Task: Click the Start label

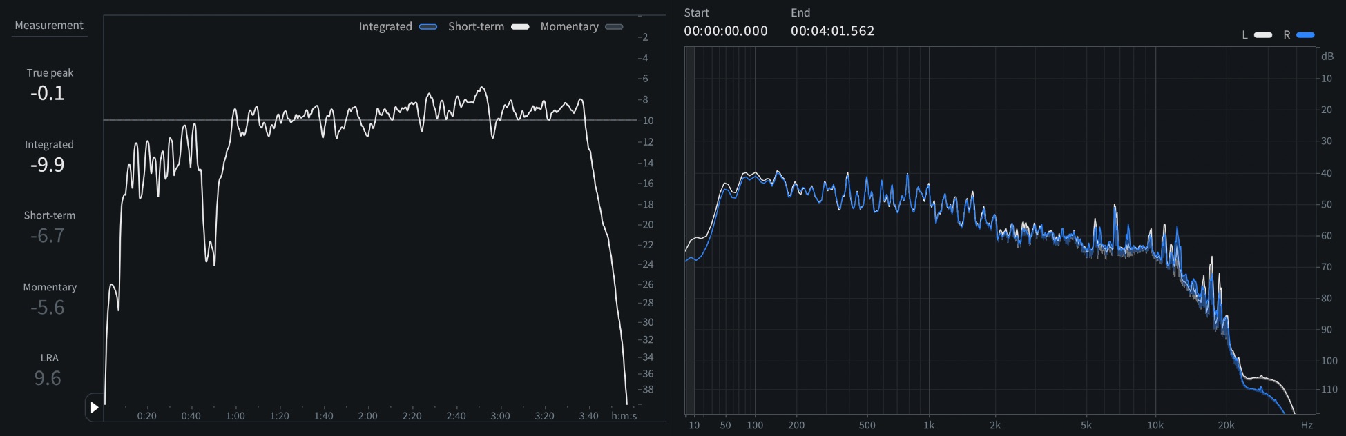Action: click(x=696, y=12)
